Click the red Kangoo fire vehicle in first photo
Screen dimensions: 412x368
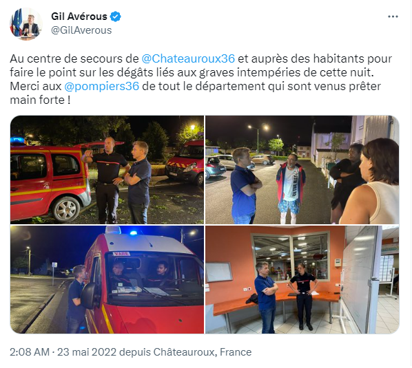click(50, 182)
